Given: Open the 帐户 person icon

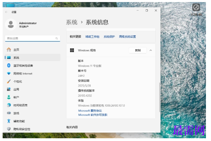Looking at the screenshot, I should click(x=9, y=97).
